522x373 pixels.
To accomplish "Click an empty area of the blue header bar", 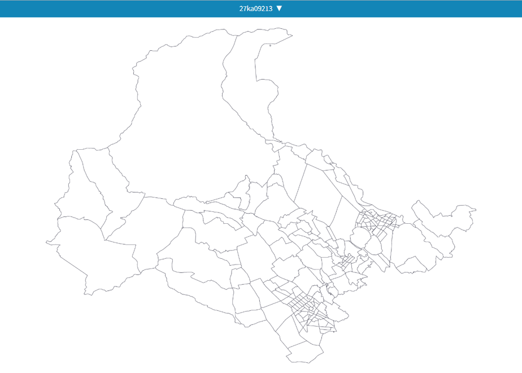I will point(100,8).
